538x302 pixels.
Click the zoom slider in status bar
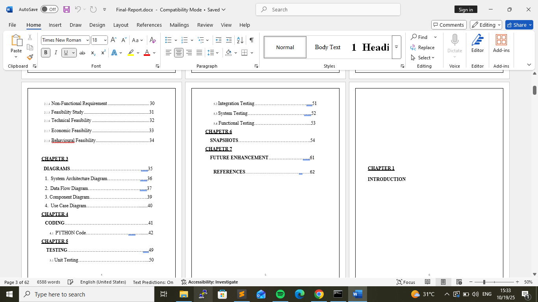click(x=484, y=282)
